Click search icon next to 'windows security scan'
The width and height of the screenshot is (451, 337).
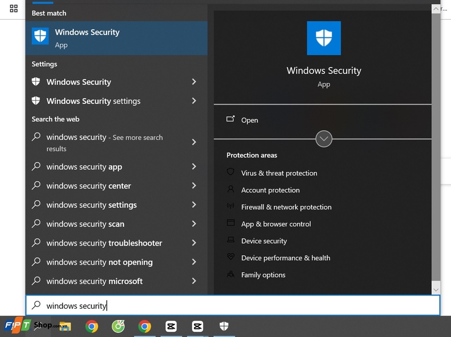[x=36, y=223]
